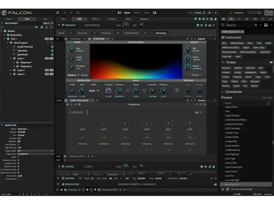
Task: Toggle Script Processor power in tree
Action: pyautogui.click(x=52, y=47)
